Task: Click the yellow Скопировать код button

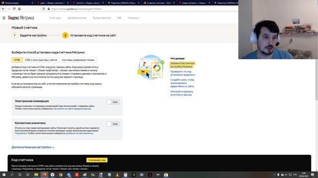Action: (x=97, y=160)
